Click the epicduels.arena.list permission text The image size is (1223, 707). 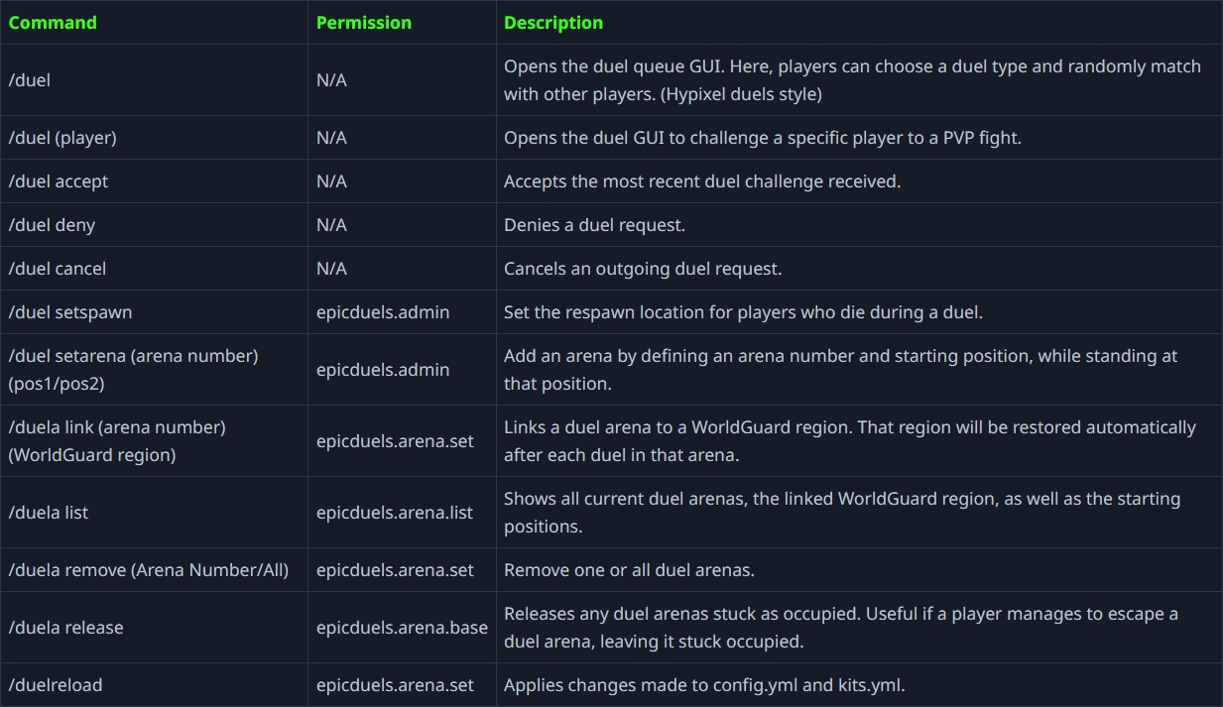(x=395, y=513)
